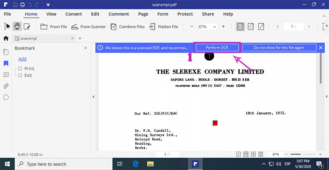Select thumbnail grid layout icon
The width and height of the screenshot is (329, 170).
point(261,154)
